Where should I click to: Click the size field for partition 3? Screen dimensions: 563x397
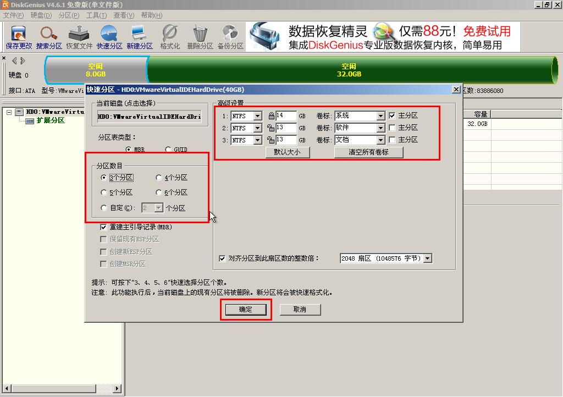286,140
